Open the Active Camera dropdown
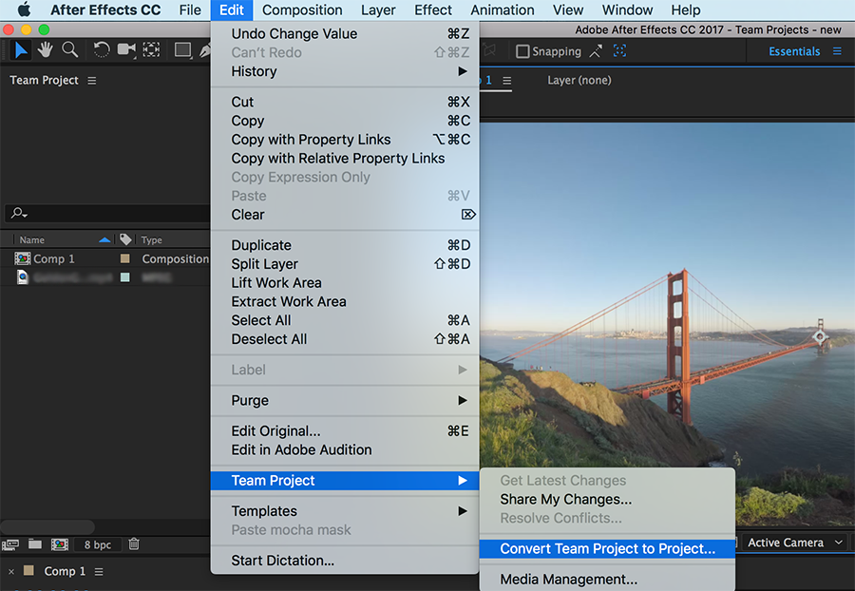855x591 pixels. coord(795,543)
